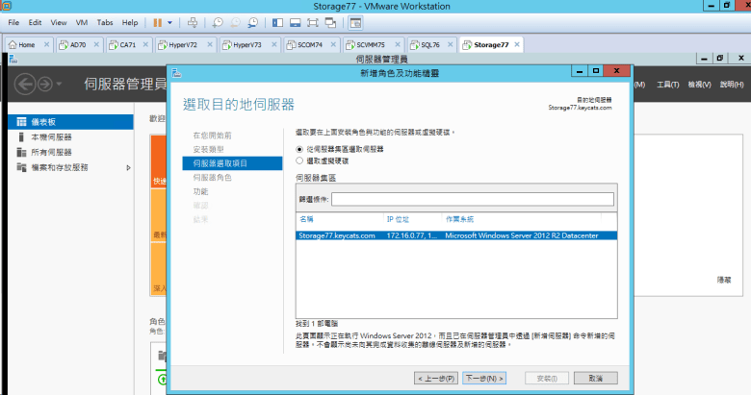Open the power options dropdown arrow
751x395 pixels.
pos(171,21)
